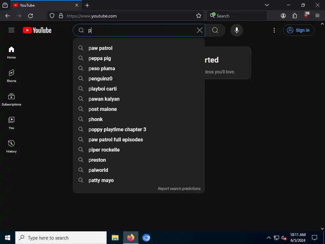Open the You section in the sidebar

(x=11, y=123)
